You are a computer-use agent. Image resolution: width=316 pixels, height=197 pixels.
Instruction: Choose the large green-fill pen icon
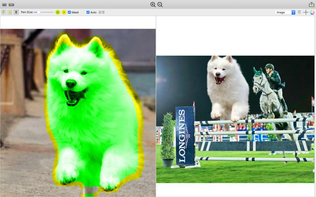pyautogui.click(x=58, y=12)
